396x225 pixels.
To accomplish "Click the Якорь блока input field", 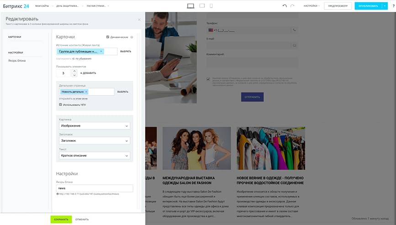I will click(95, 188).
